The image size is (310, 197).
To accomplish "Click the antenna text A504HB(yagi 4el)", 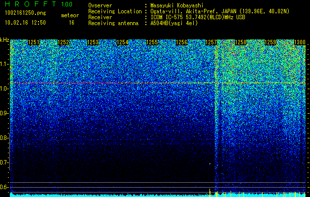I will pyautogui.click(x=174, y=23).
